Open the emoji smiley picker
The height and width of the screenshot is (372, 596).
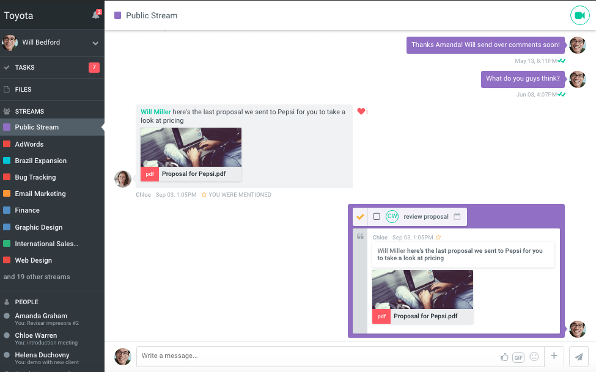pos(534,357)
